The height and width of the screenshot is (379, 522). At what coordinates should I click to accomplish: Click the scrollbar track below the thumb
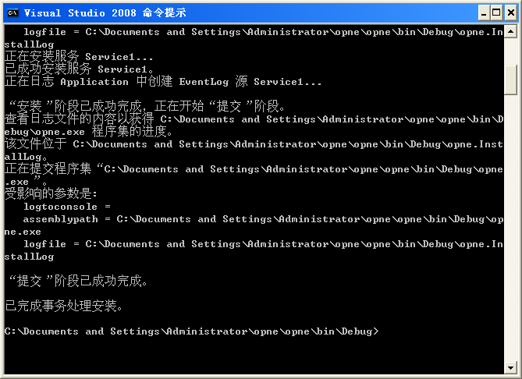511,234
